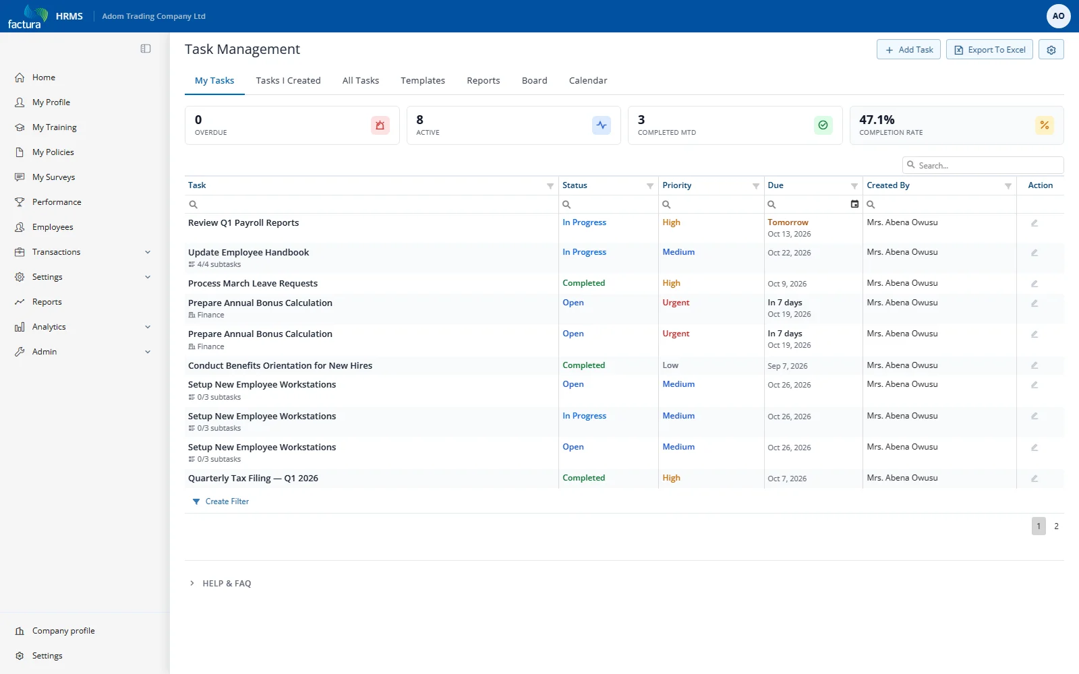Expand the Transactions sidebar menu
Image resolution: width=1079 pixels, height=674 pixels.
pos(148,252)
